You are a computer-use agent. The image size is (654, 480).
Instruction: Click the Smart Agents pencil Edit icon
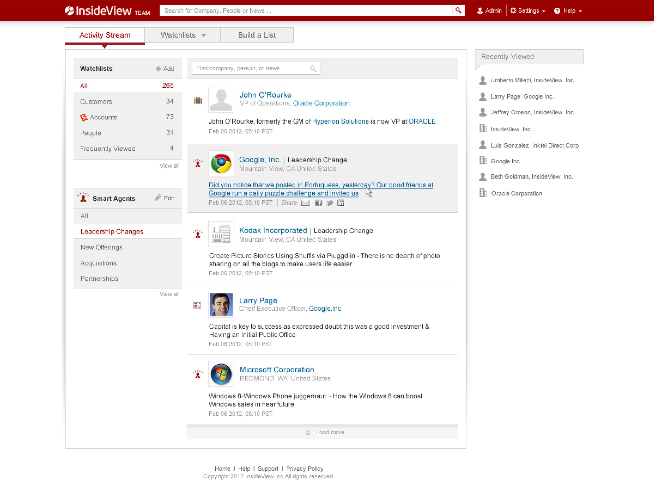(158, 198)
